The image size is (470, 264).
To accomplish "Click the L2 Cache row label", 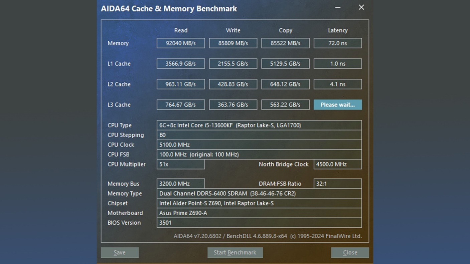I will pos(119,84).
